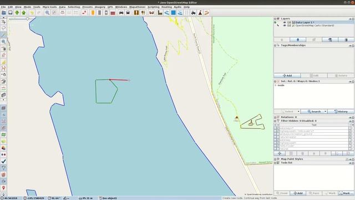Click the layer visibility settings button
The image size is (355, 200).
click(330, 39)
